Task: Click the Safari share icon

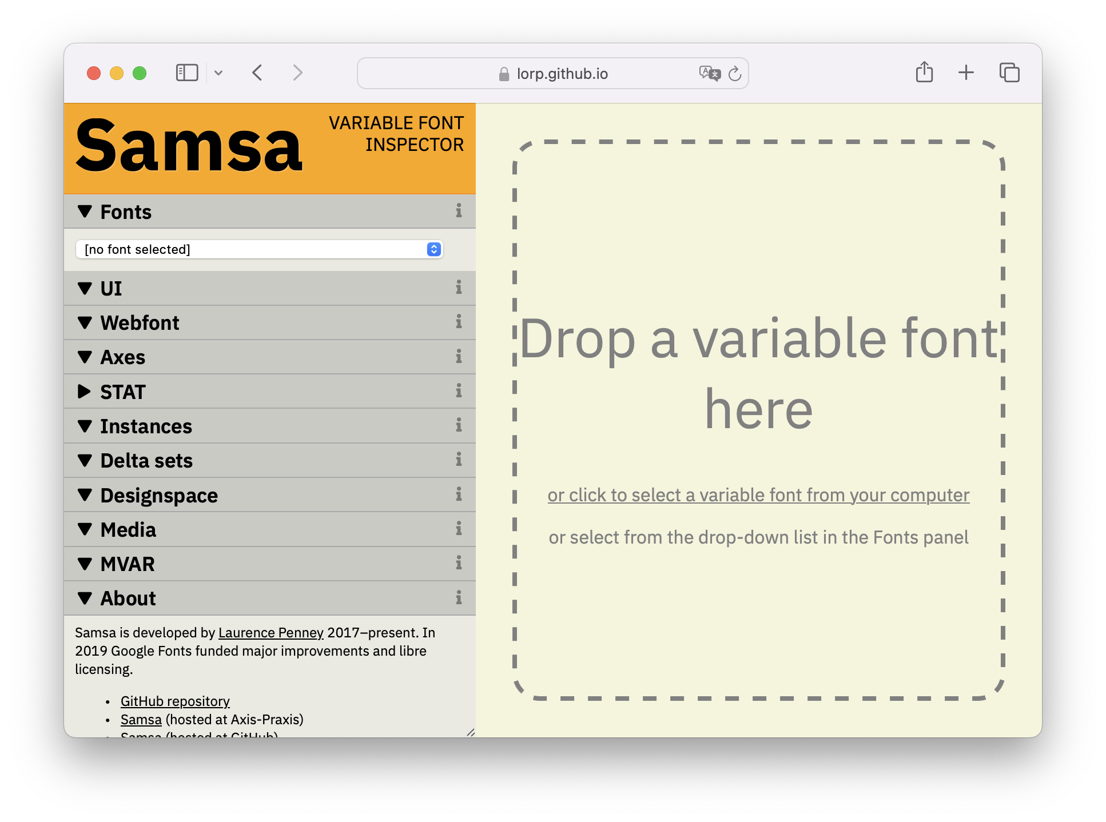Action: click(x=924, y=73)
